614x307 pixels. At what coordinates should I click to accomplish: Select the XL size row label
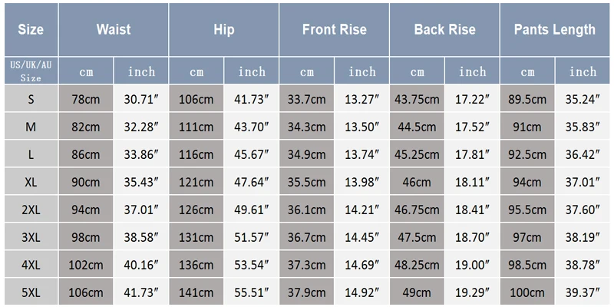(x=31, y=182)
